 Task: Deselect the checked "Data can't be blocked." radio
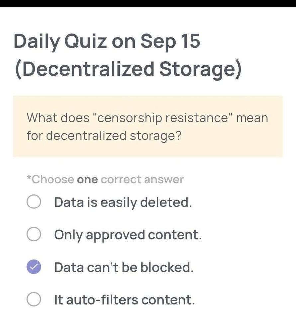[x=34, y=267]
